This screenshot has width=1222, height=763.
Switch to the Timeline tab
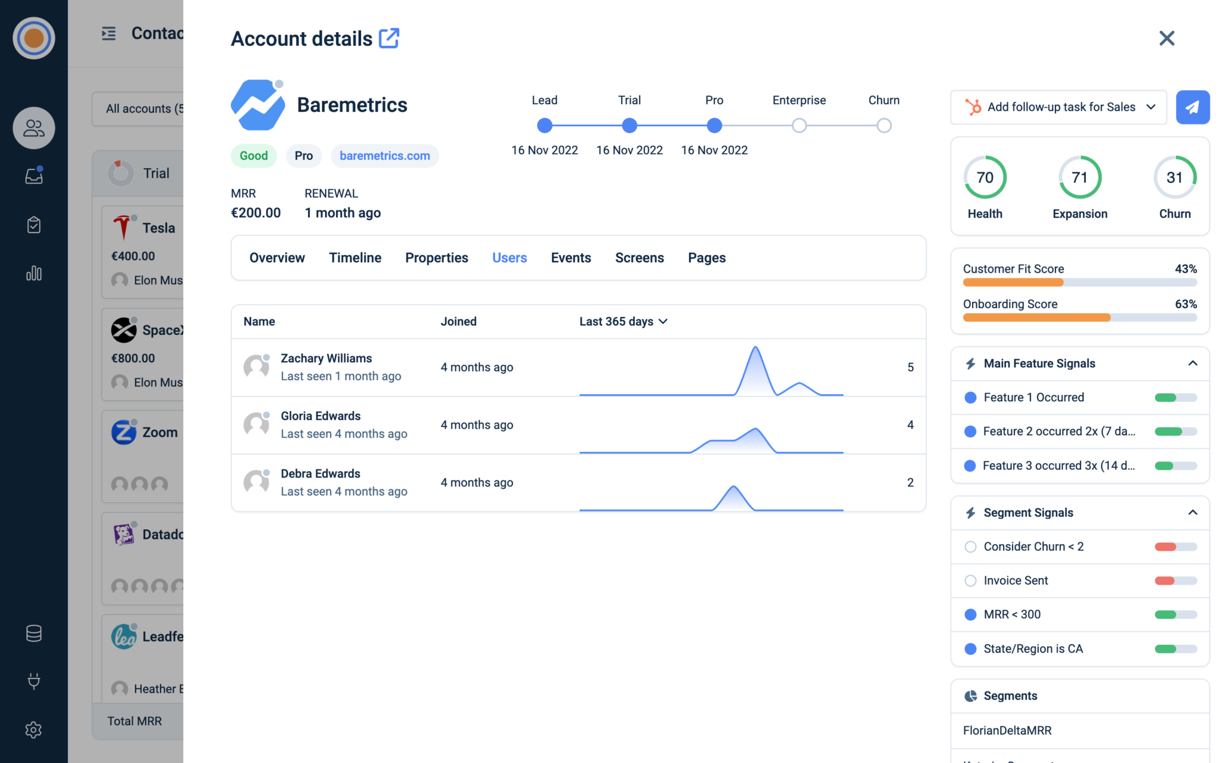click(355, 258)
